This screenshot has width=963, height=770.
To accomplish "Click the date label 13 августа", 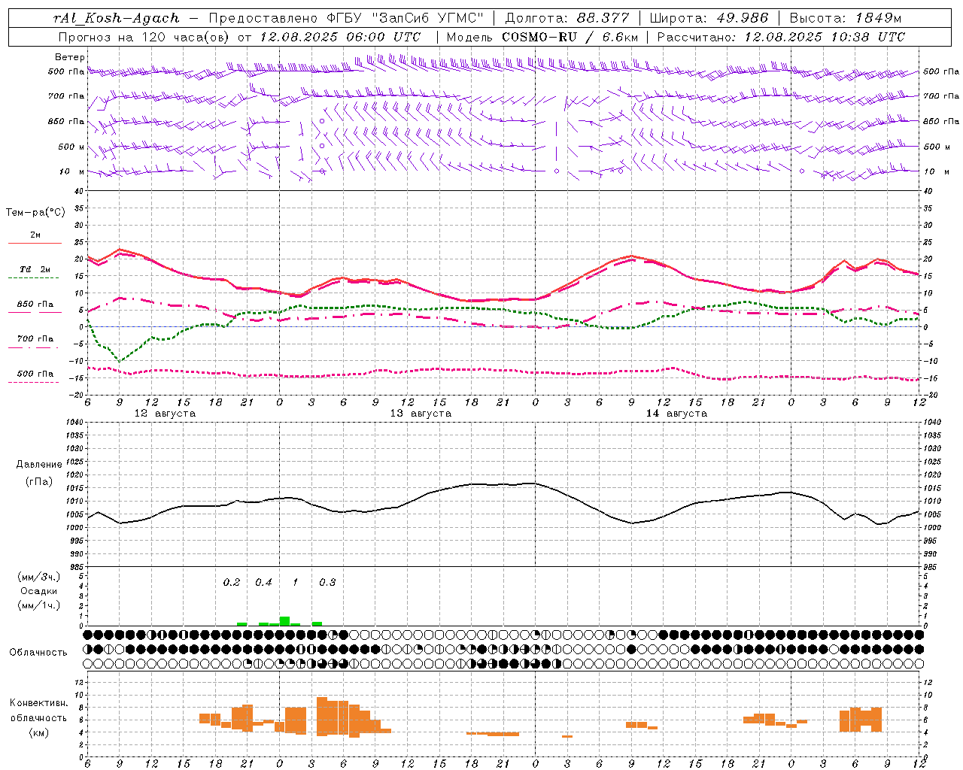I will coord(421,414).
